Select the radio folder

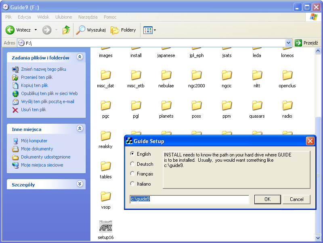click(287, 110)
